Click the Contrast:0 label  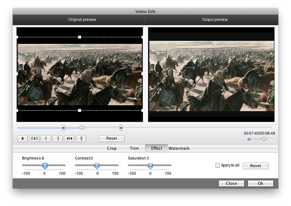[x=84, y=158]
